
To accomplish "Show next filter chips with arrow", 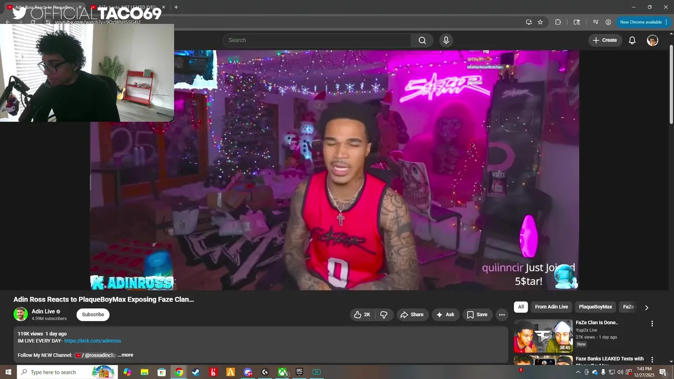I will 647,307.
